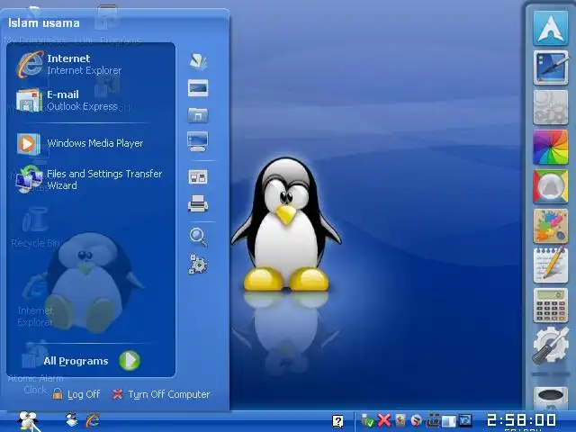Open the computer monitor icon in Start menu
This screenshot has height=432, width=576.
[x=198, y=141]
